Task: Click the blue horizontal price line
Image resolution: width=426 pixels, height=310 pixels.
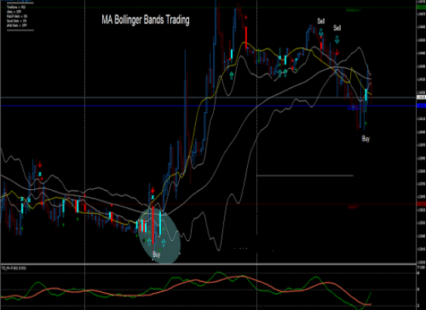Action: 208,105
